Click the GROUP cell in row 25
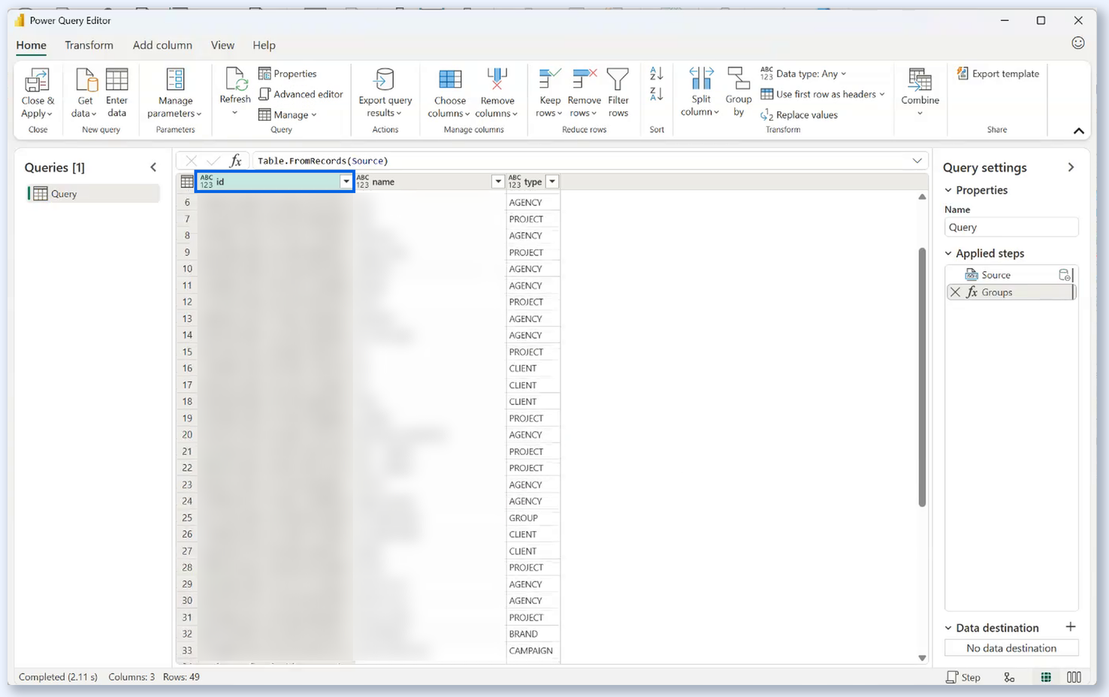 pos(533,518)
